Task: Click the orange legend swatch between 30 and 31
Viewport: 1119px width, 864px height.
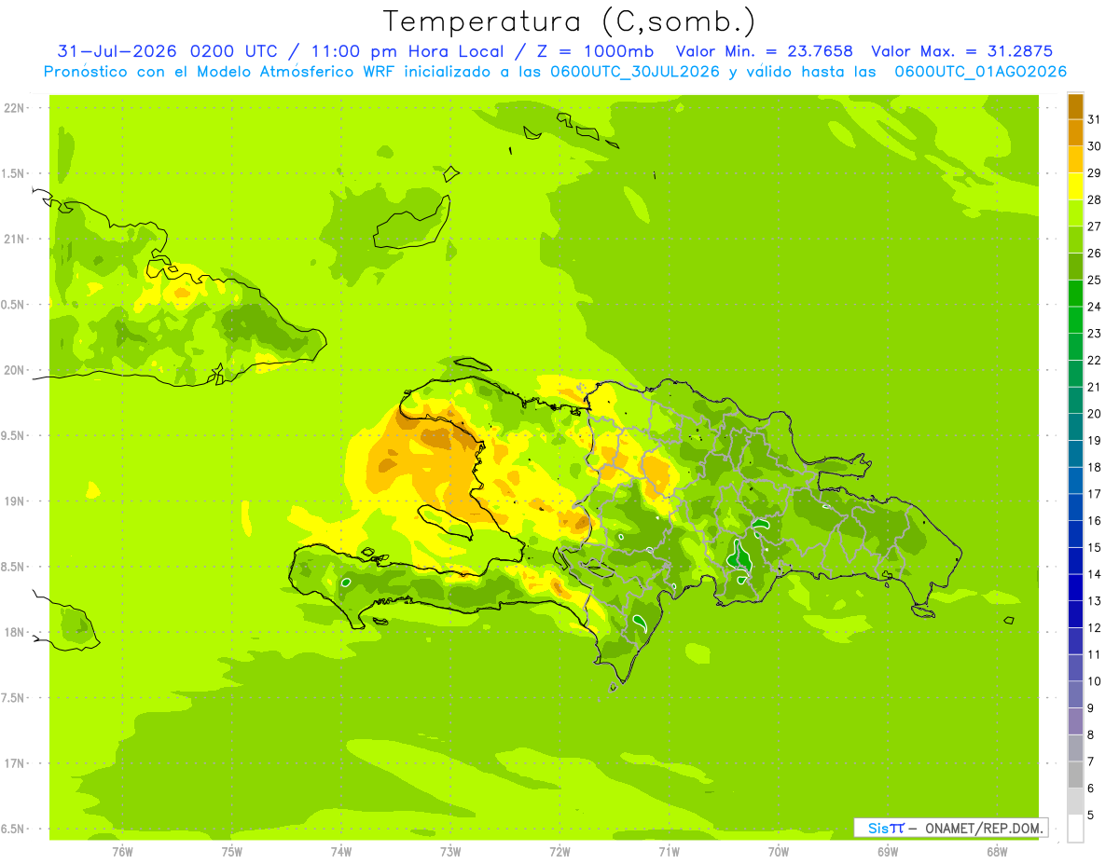Action: (1075, 133)
